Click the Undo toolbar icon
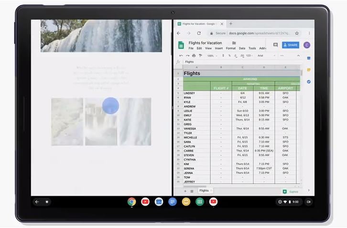Image resolution: width=347 pixels, height=228 pixels. pyautogui.click(x=181, y=56)
